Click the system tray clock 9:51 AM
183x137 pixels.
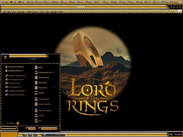click(178, 134)
